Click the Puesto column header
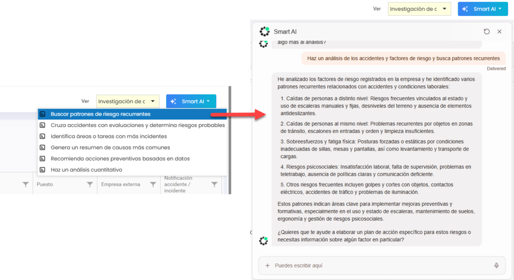The height and width of the screenshot is (280, 514). 45,185
